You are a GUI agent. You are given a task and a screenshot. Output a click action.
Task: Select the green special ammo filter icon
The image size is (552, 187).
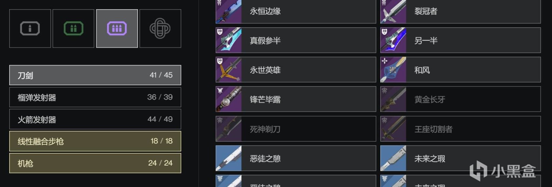click(73, 29)
